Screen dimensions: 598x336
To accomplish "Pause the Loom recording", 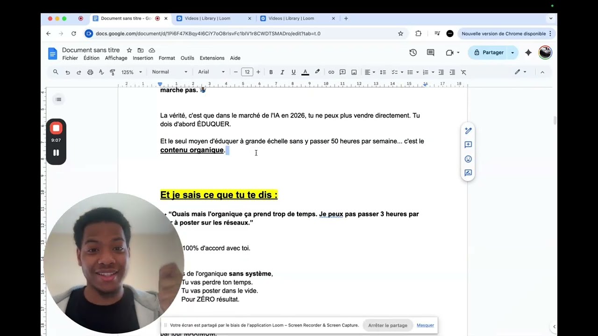I will point(56,153).
